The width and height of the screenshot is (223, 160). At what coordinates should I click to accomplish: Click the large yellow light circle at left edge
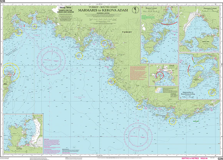click(10, 72)
